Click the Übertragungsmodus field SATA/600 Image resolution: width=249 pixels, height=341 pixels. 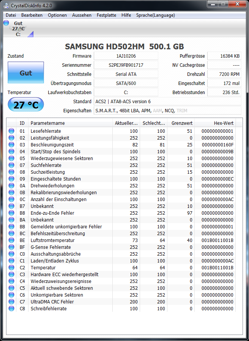(126, 83)
